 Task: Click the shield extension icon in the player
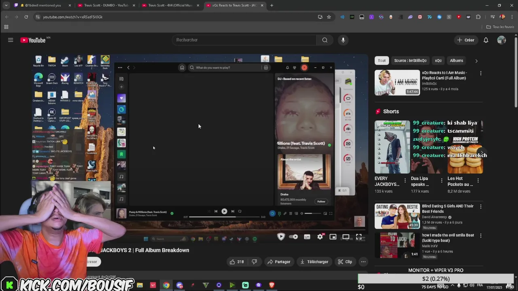281,237
